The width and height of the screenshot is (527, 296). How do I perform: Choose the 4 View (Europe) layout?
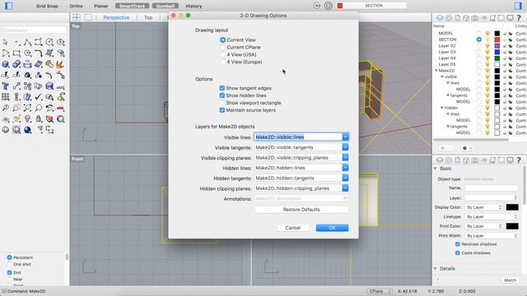[222, 62]
